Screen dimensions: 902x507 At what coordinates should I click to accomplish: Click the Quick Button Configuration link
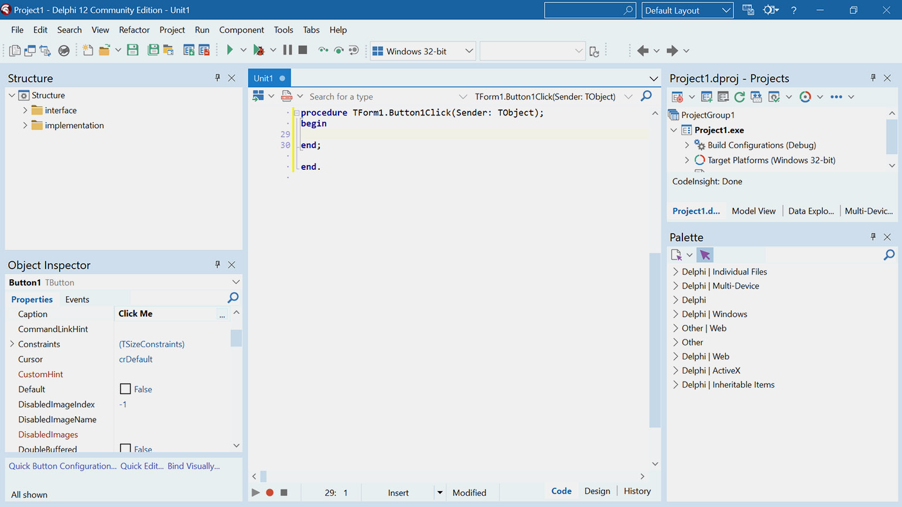point(63,466)
